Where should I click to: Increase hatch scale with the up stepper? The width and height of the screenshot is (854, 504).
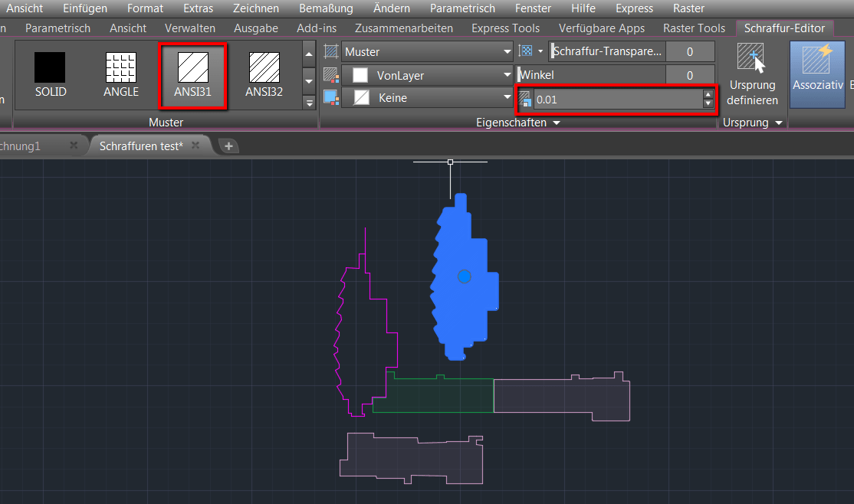708,95
